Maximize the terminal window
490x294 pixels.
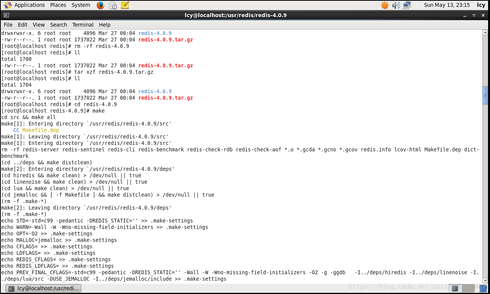click(x=474, y=15)
